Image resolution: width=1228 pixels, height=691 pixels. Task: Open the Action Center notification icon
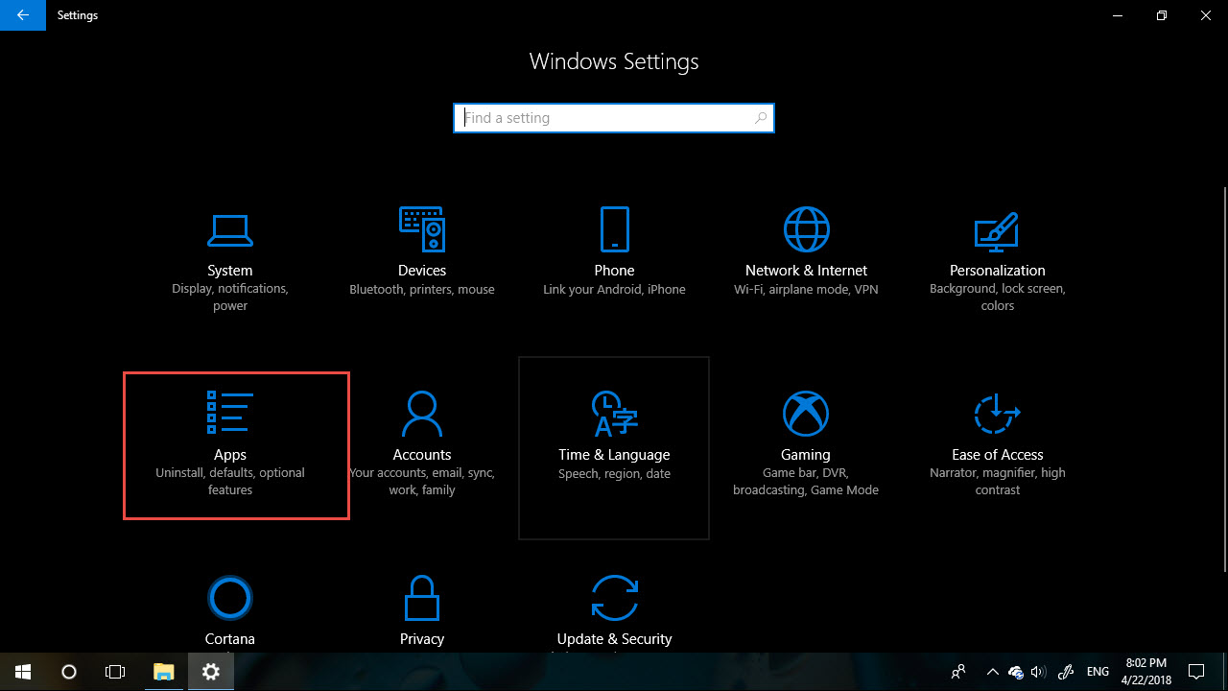1196,672
